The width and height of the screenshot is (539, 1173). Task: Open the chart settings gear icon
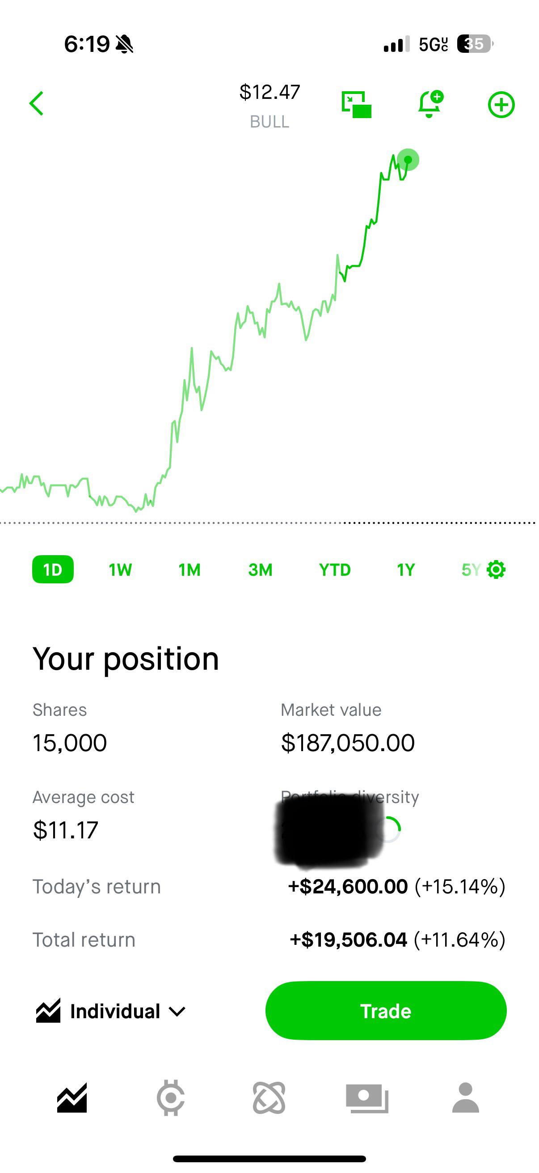coord(496,569)
